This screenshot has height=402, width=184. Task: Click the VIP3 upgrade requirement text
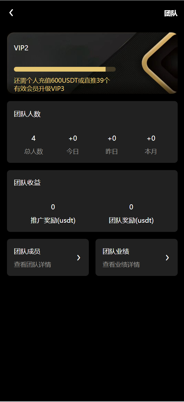[x=62, y=85]
